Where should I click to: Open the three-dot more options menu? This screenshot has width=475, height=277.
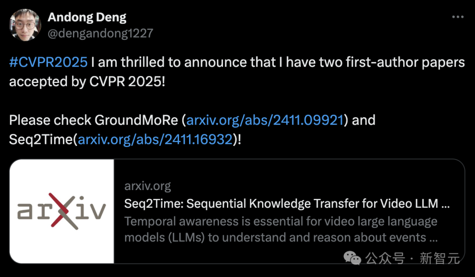(x=458, y=17)
